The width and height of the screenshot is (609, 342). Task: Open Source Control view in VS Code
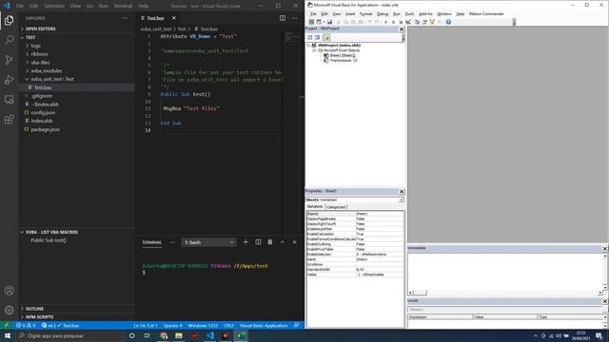[x=9, y=59]
